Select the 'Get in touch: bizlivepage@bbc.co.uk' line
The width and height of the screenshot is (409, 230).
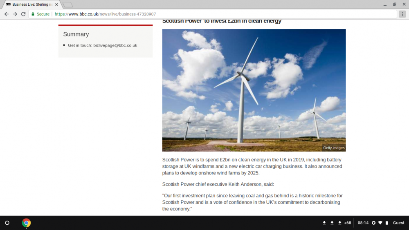102,45
